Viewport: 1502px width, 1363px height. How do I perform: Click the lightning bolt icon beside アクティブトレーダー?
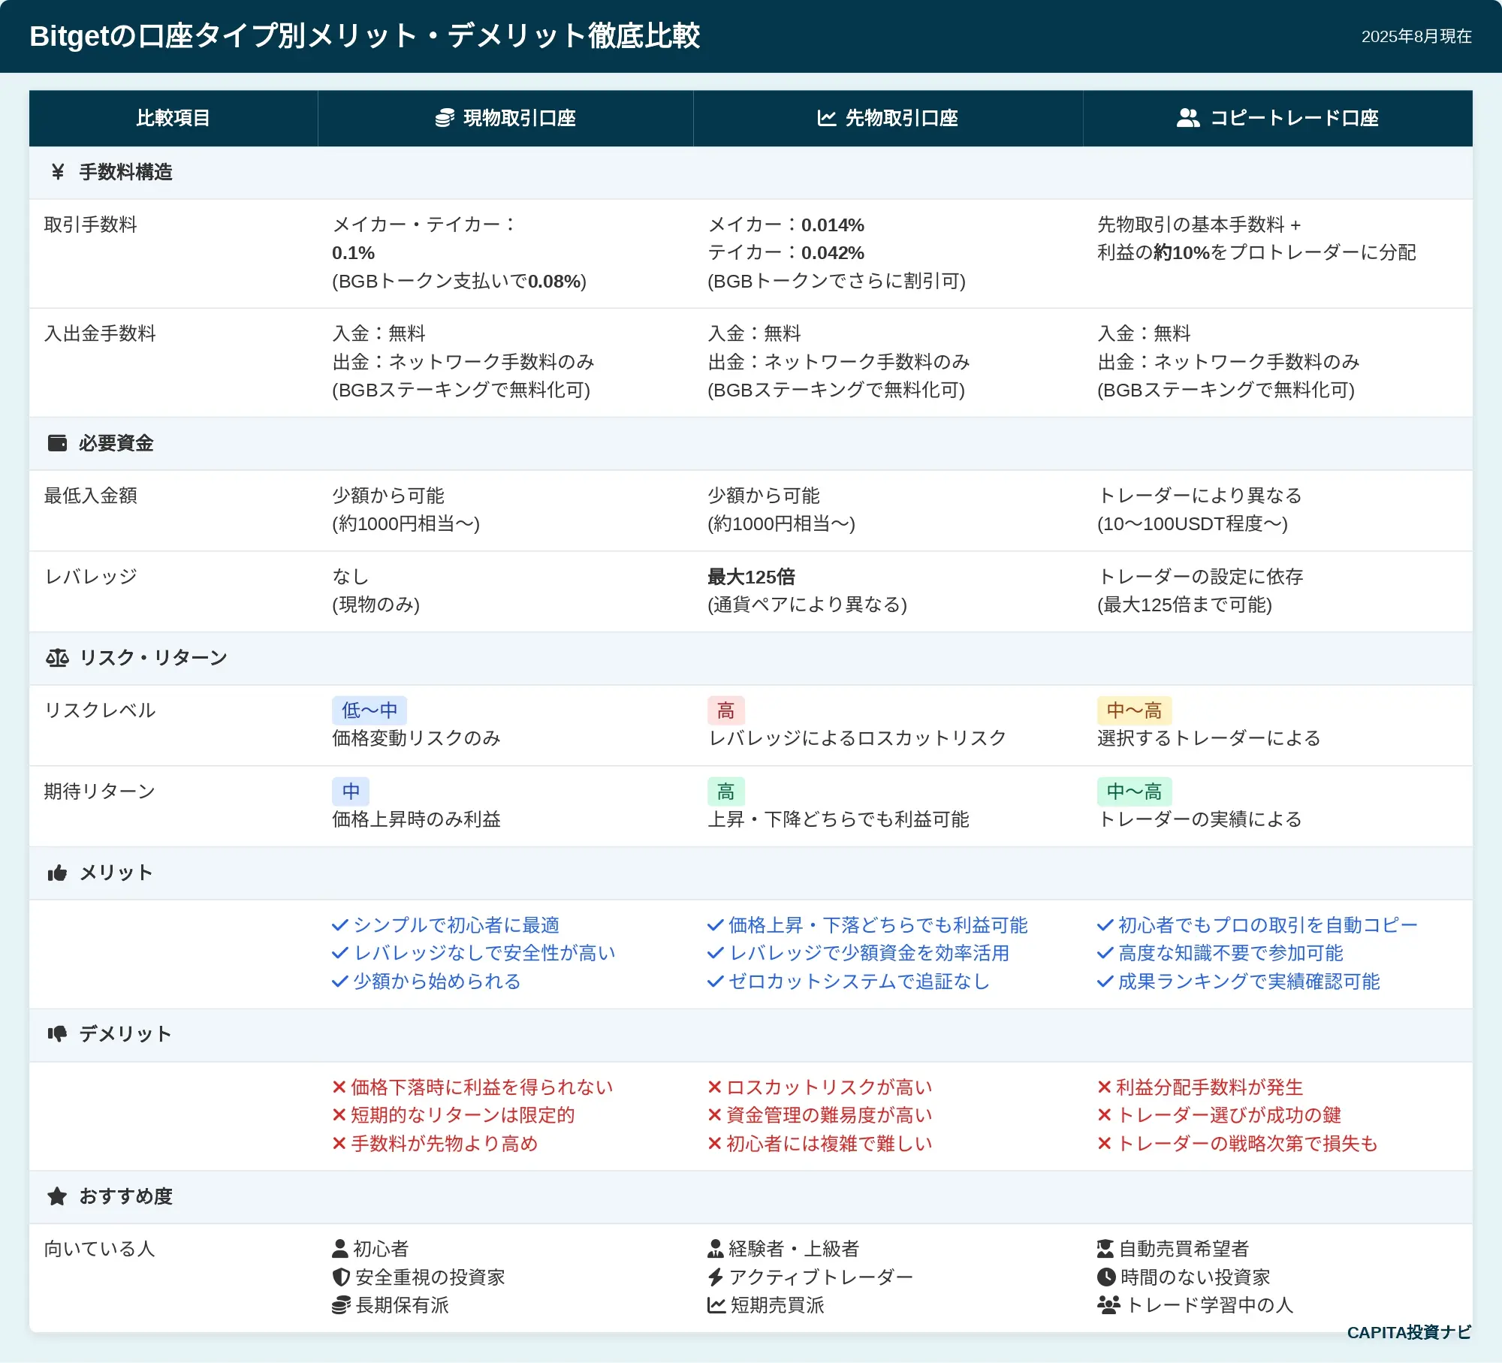pyautogui.click(x=716, y=1277)
